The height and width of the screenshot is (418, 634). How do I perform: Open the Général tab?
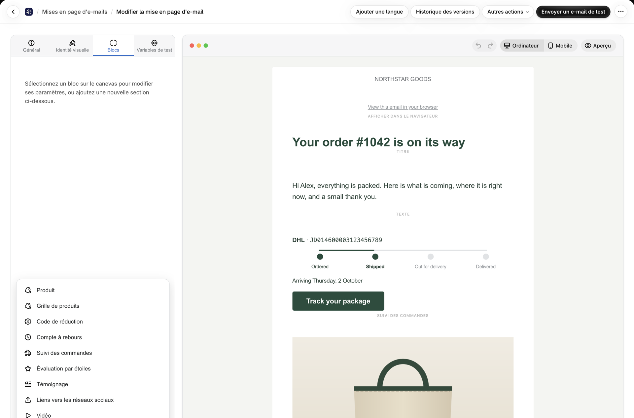pyautogui.click(x=31, y=46)
